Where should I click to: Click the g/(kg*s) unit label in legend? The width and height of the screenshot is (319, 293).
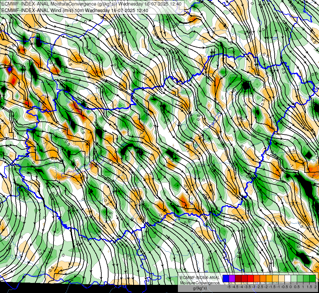click(200, 288)
